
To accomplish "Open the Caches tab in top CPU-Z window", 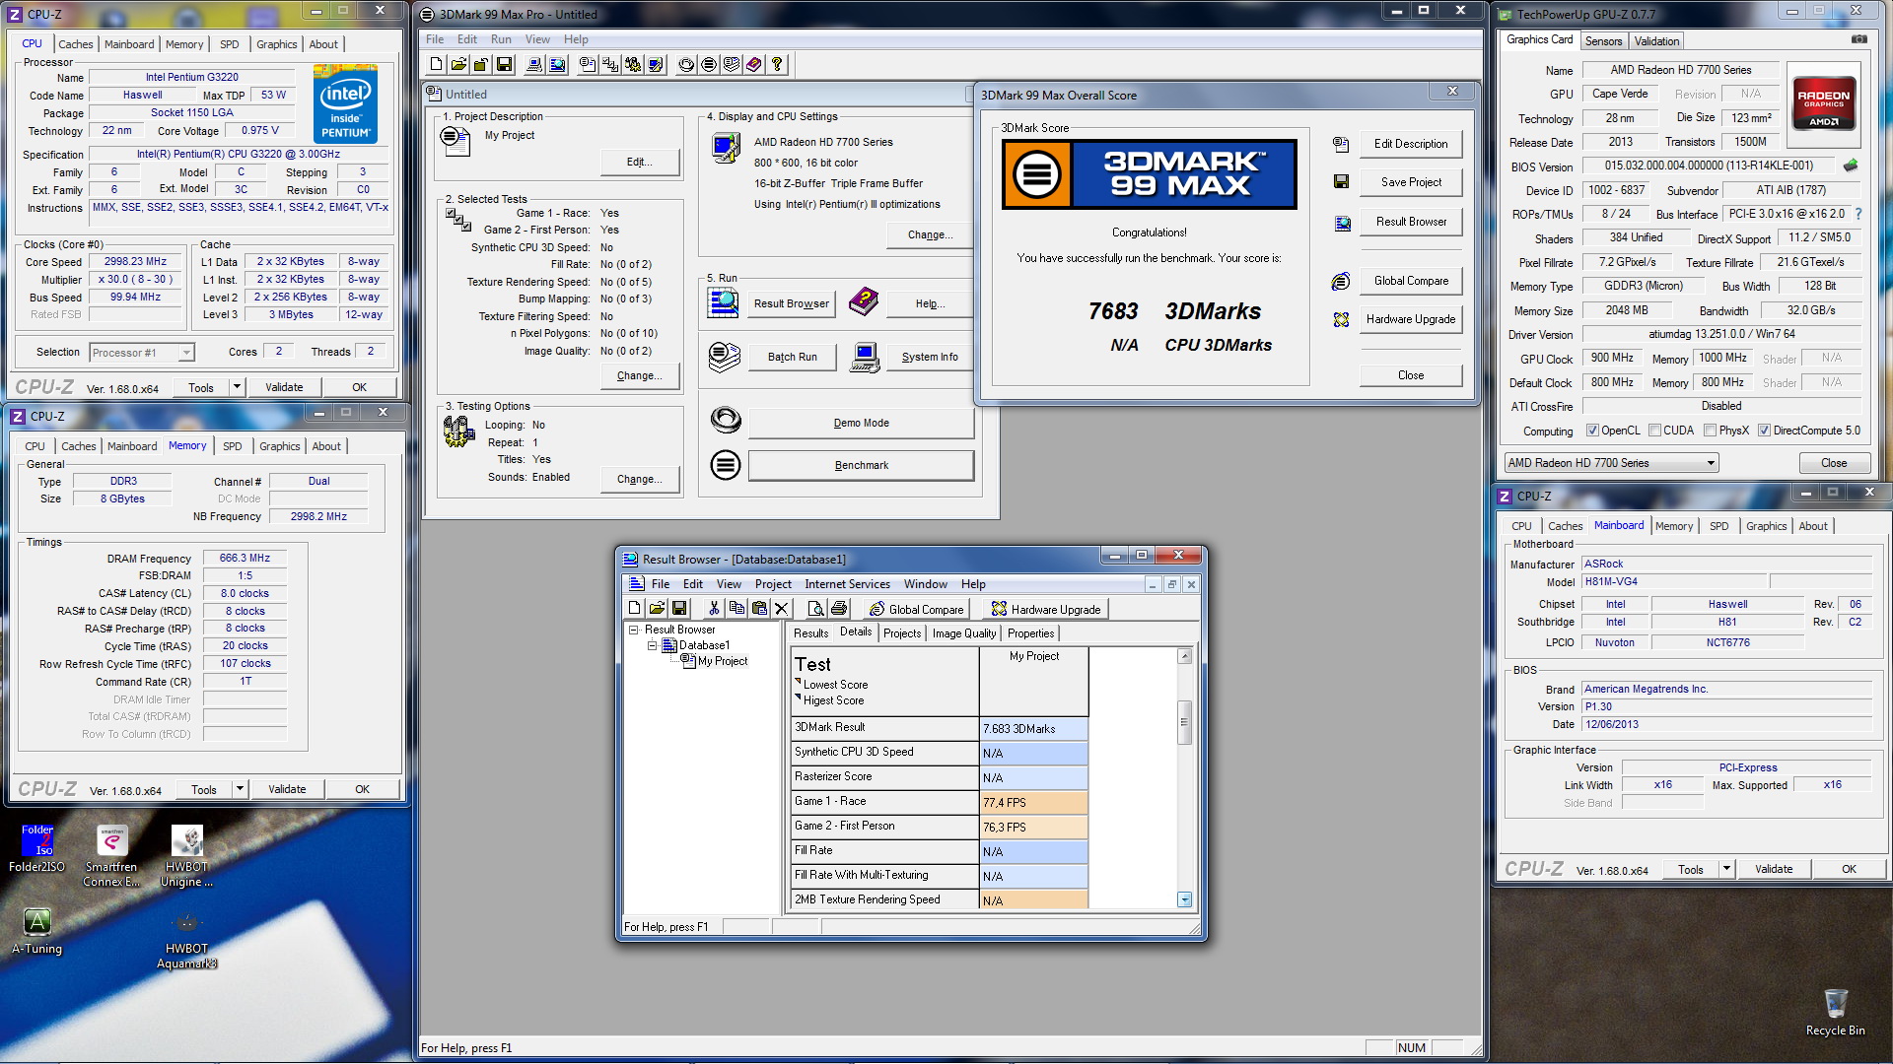I will coord(76,44).
